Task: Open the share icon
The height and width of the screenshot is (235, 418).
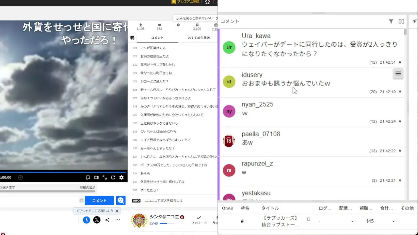Action: coord(107,220)
